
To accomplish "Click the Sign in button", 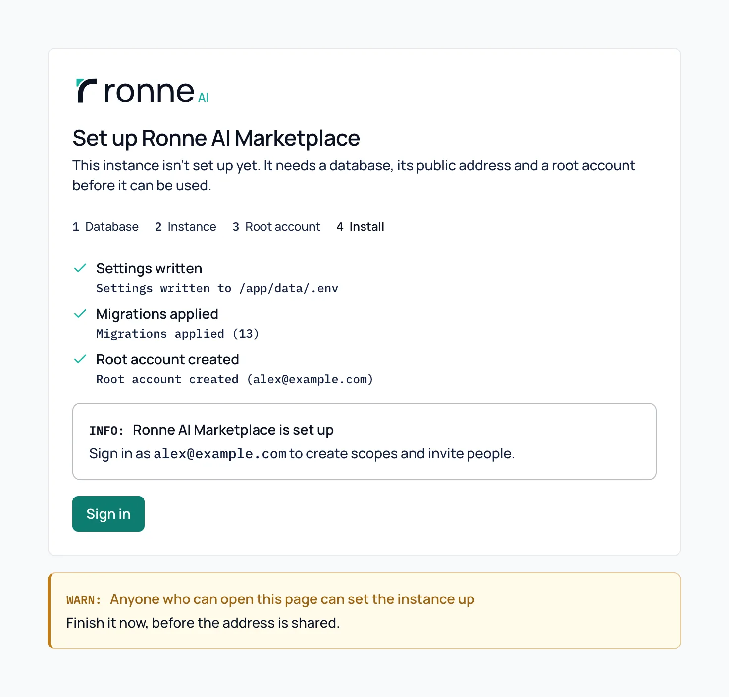I will click(x=108, y=514).
